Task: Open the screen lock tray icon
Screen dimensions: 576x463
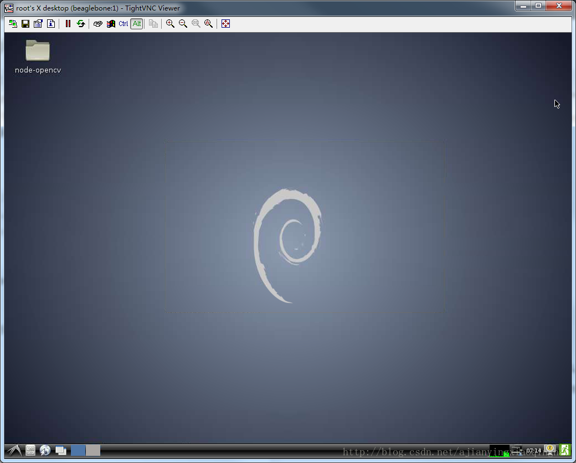Action: [x=549, y=450]
